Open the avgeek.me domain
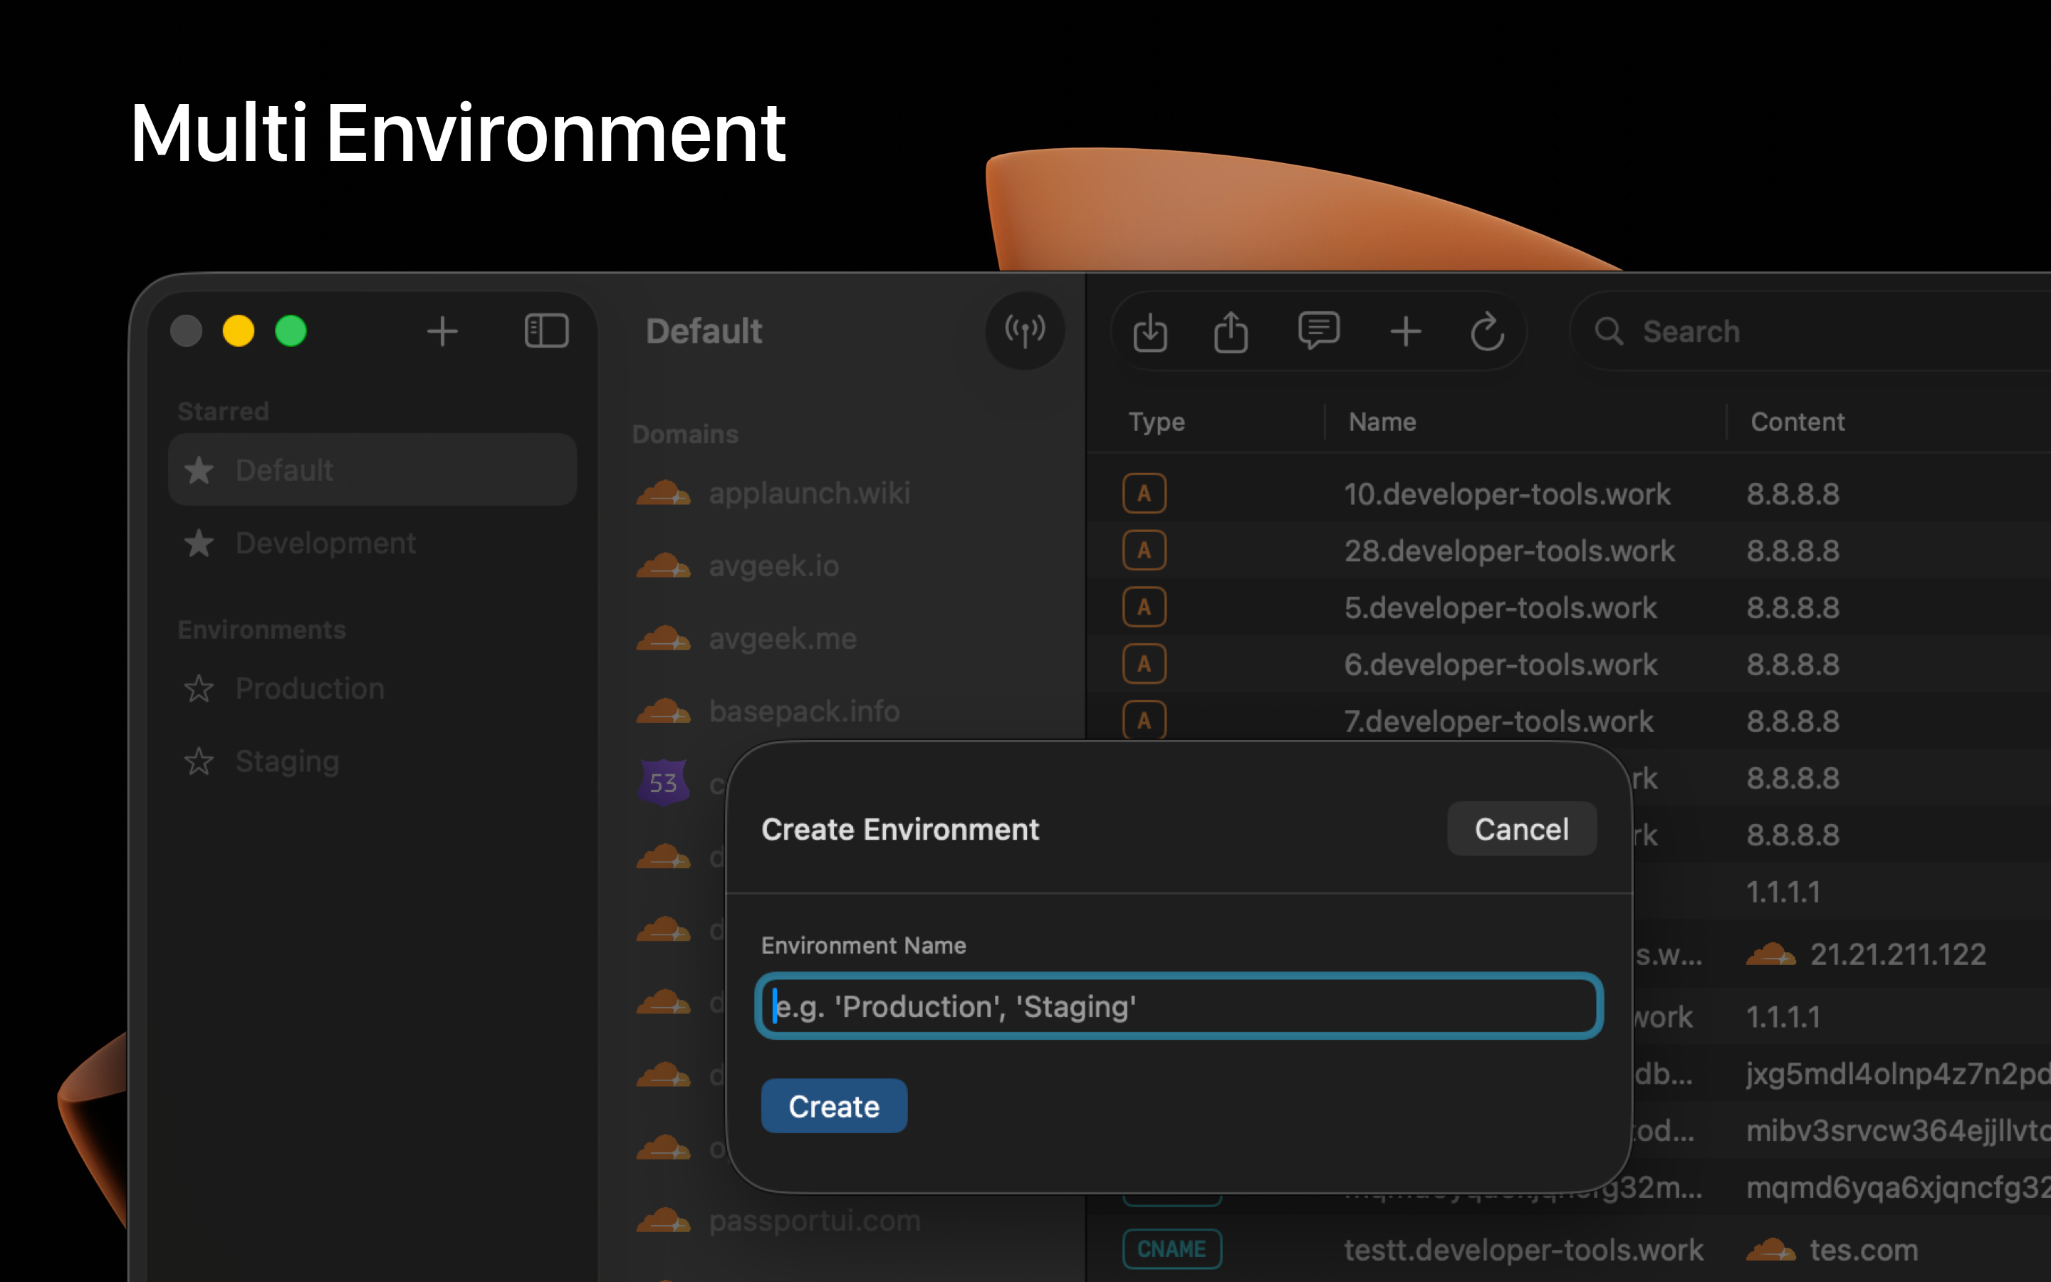 (x=782, y=638)
